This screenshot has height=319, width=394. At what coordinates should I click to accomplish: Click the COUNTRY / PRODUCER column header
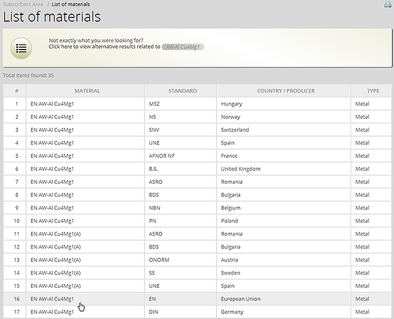pos(284,91)
